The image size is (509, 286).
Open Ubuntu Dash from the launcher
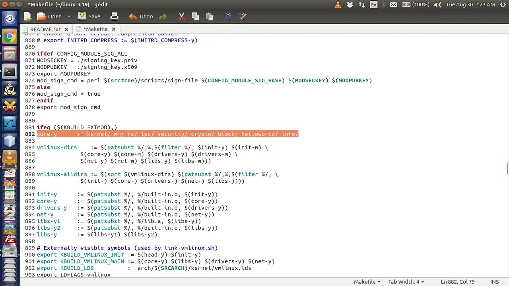click(10, 18)
